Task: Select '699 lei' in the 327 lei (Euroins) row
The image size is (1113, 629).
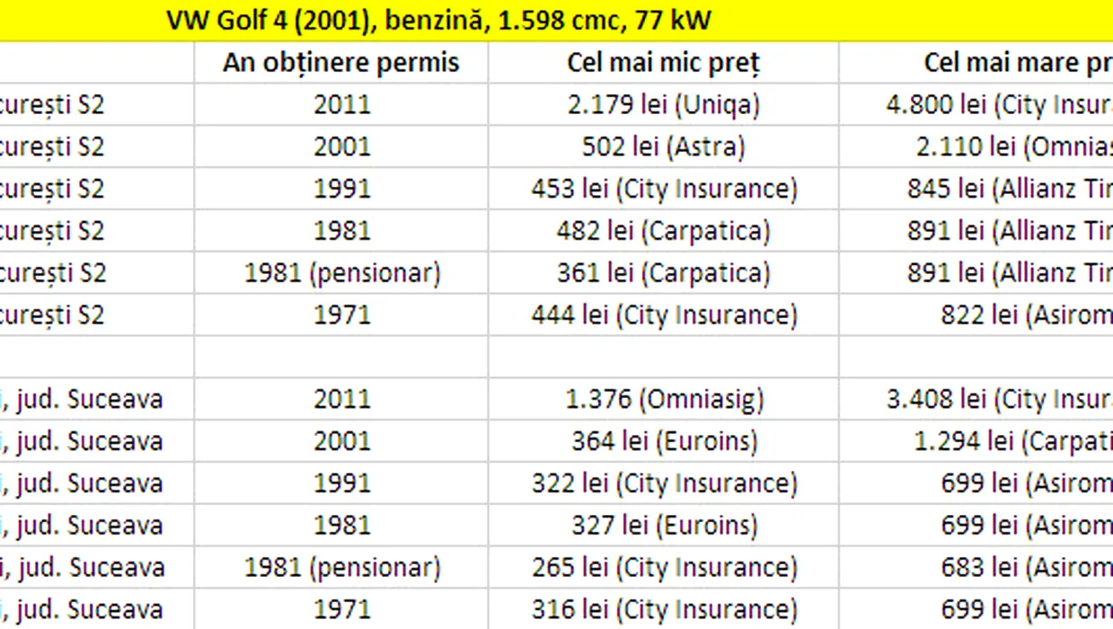Action: (x=976, y=526)
